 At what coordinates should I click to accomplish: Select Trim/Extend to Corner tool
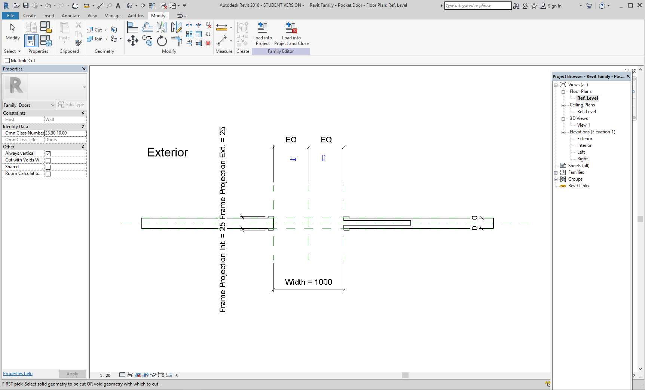point(176,40)
